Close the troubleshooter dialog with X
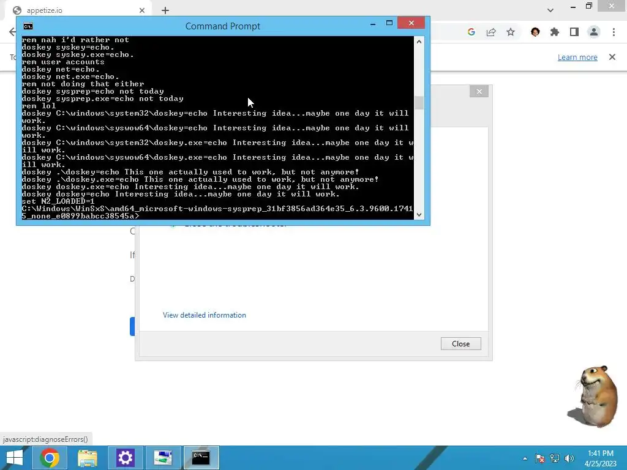This screenshot has width=627, height=470. (479, 92)
